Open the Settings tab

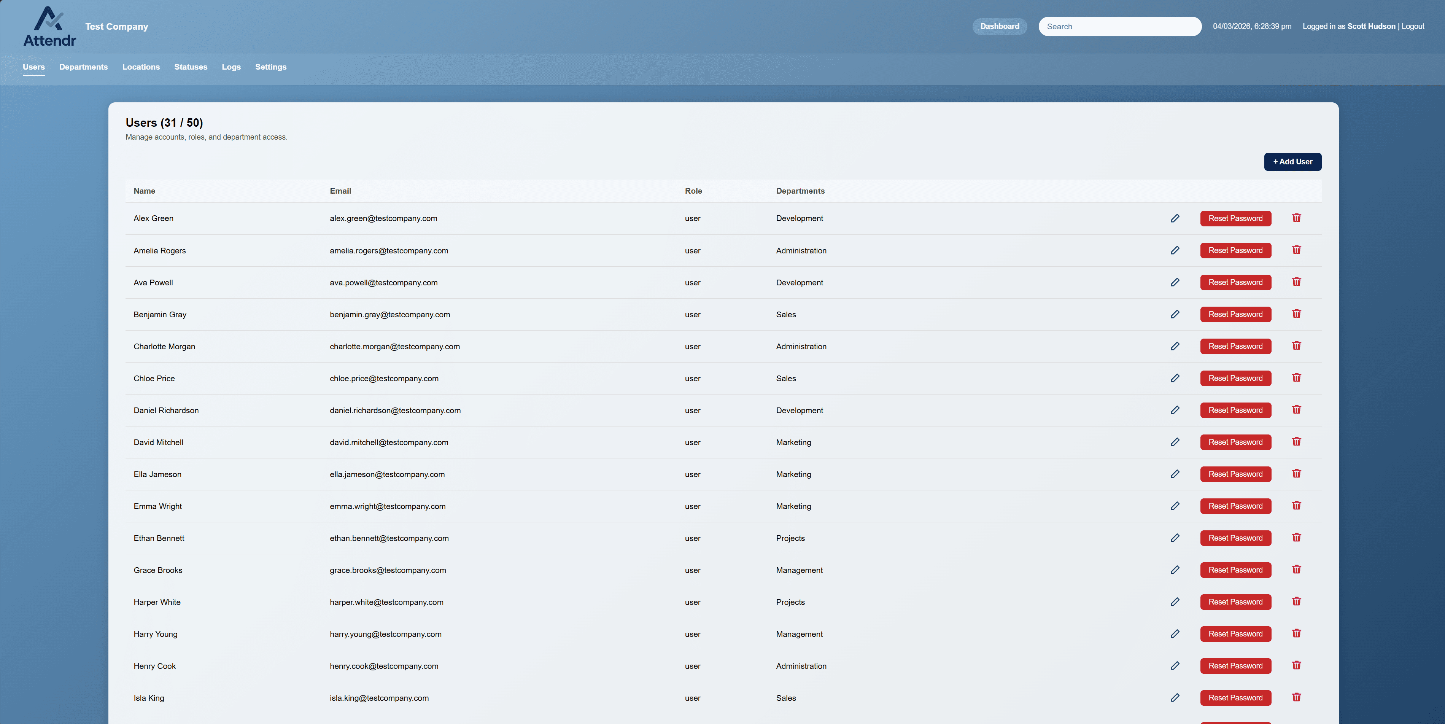point(270,67)
